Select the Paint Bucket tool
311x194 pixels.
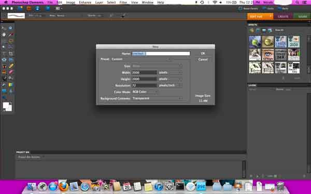(4, 85)
